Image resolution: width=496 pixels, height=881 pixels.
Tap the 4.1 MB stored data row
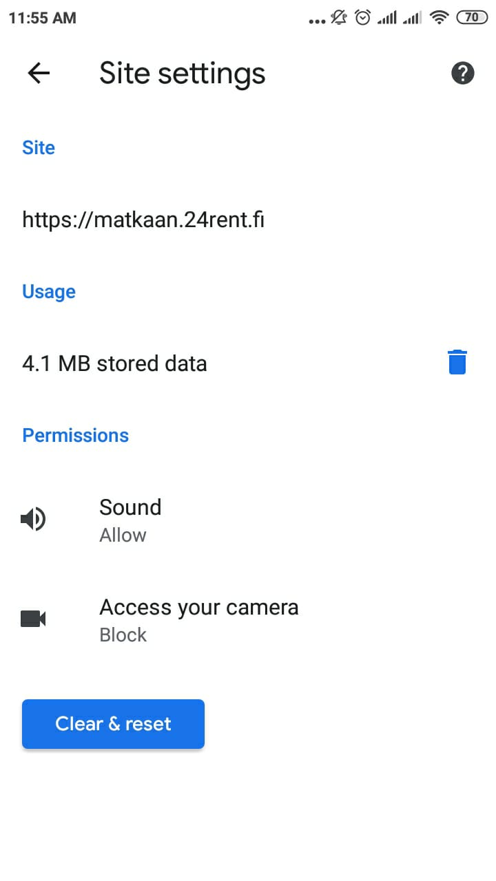(248, 363)
